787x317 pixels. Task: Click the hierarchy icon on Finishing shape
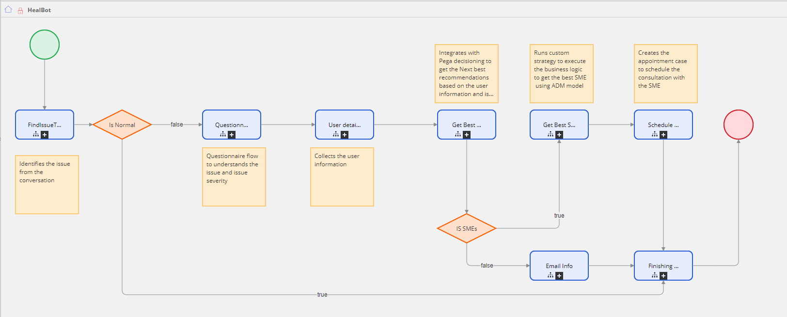(655, 275)
